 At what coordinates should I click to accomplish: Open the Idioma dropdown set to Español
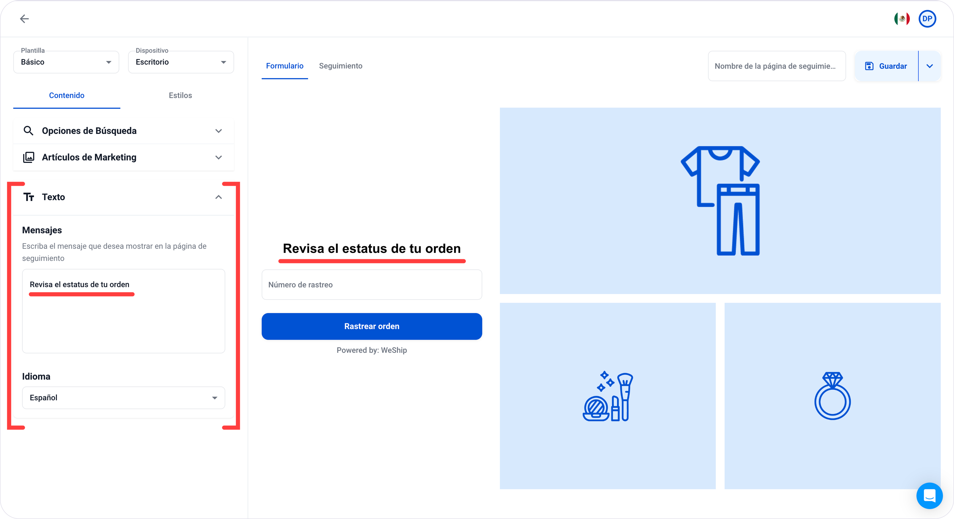(124, 398)
